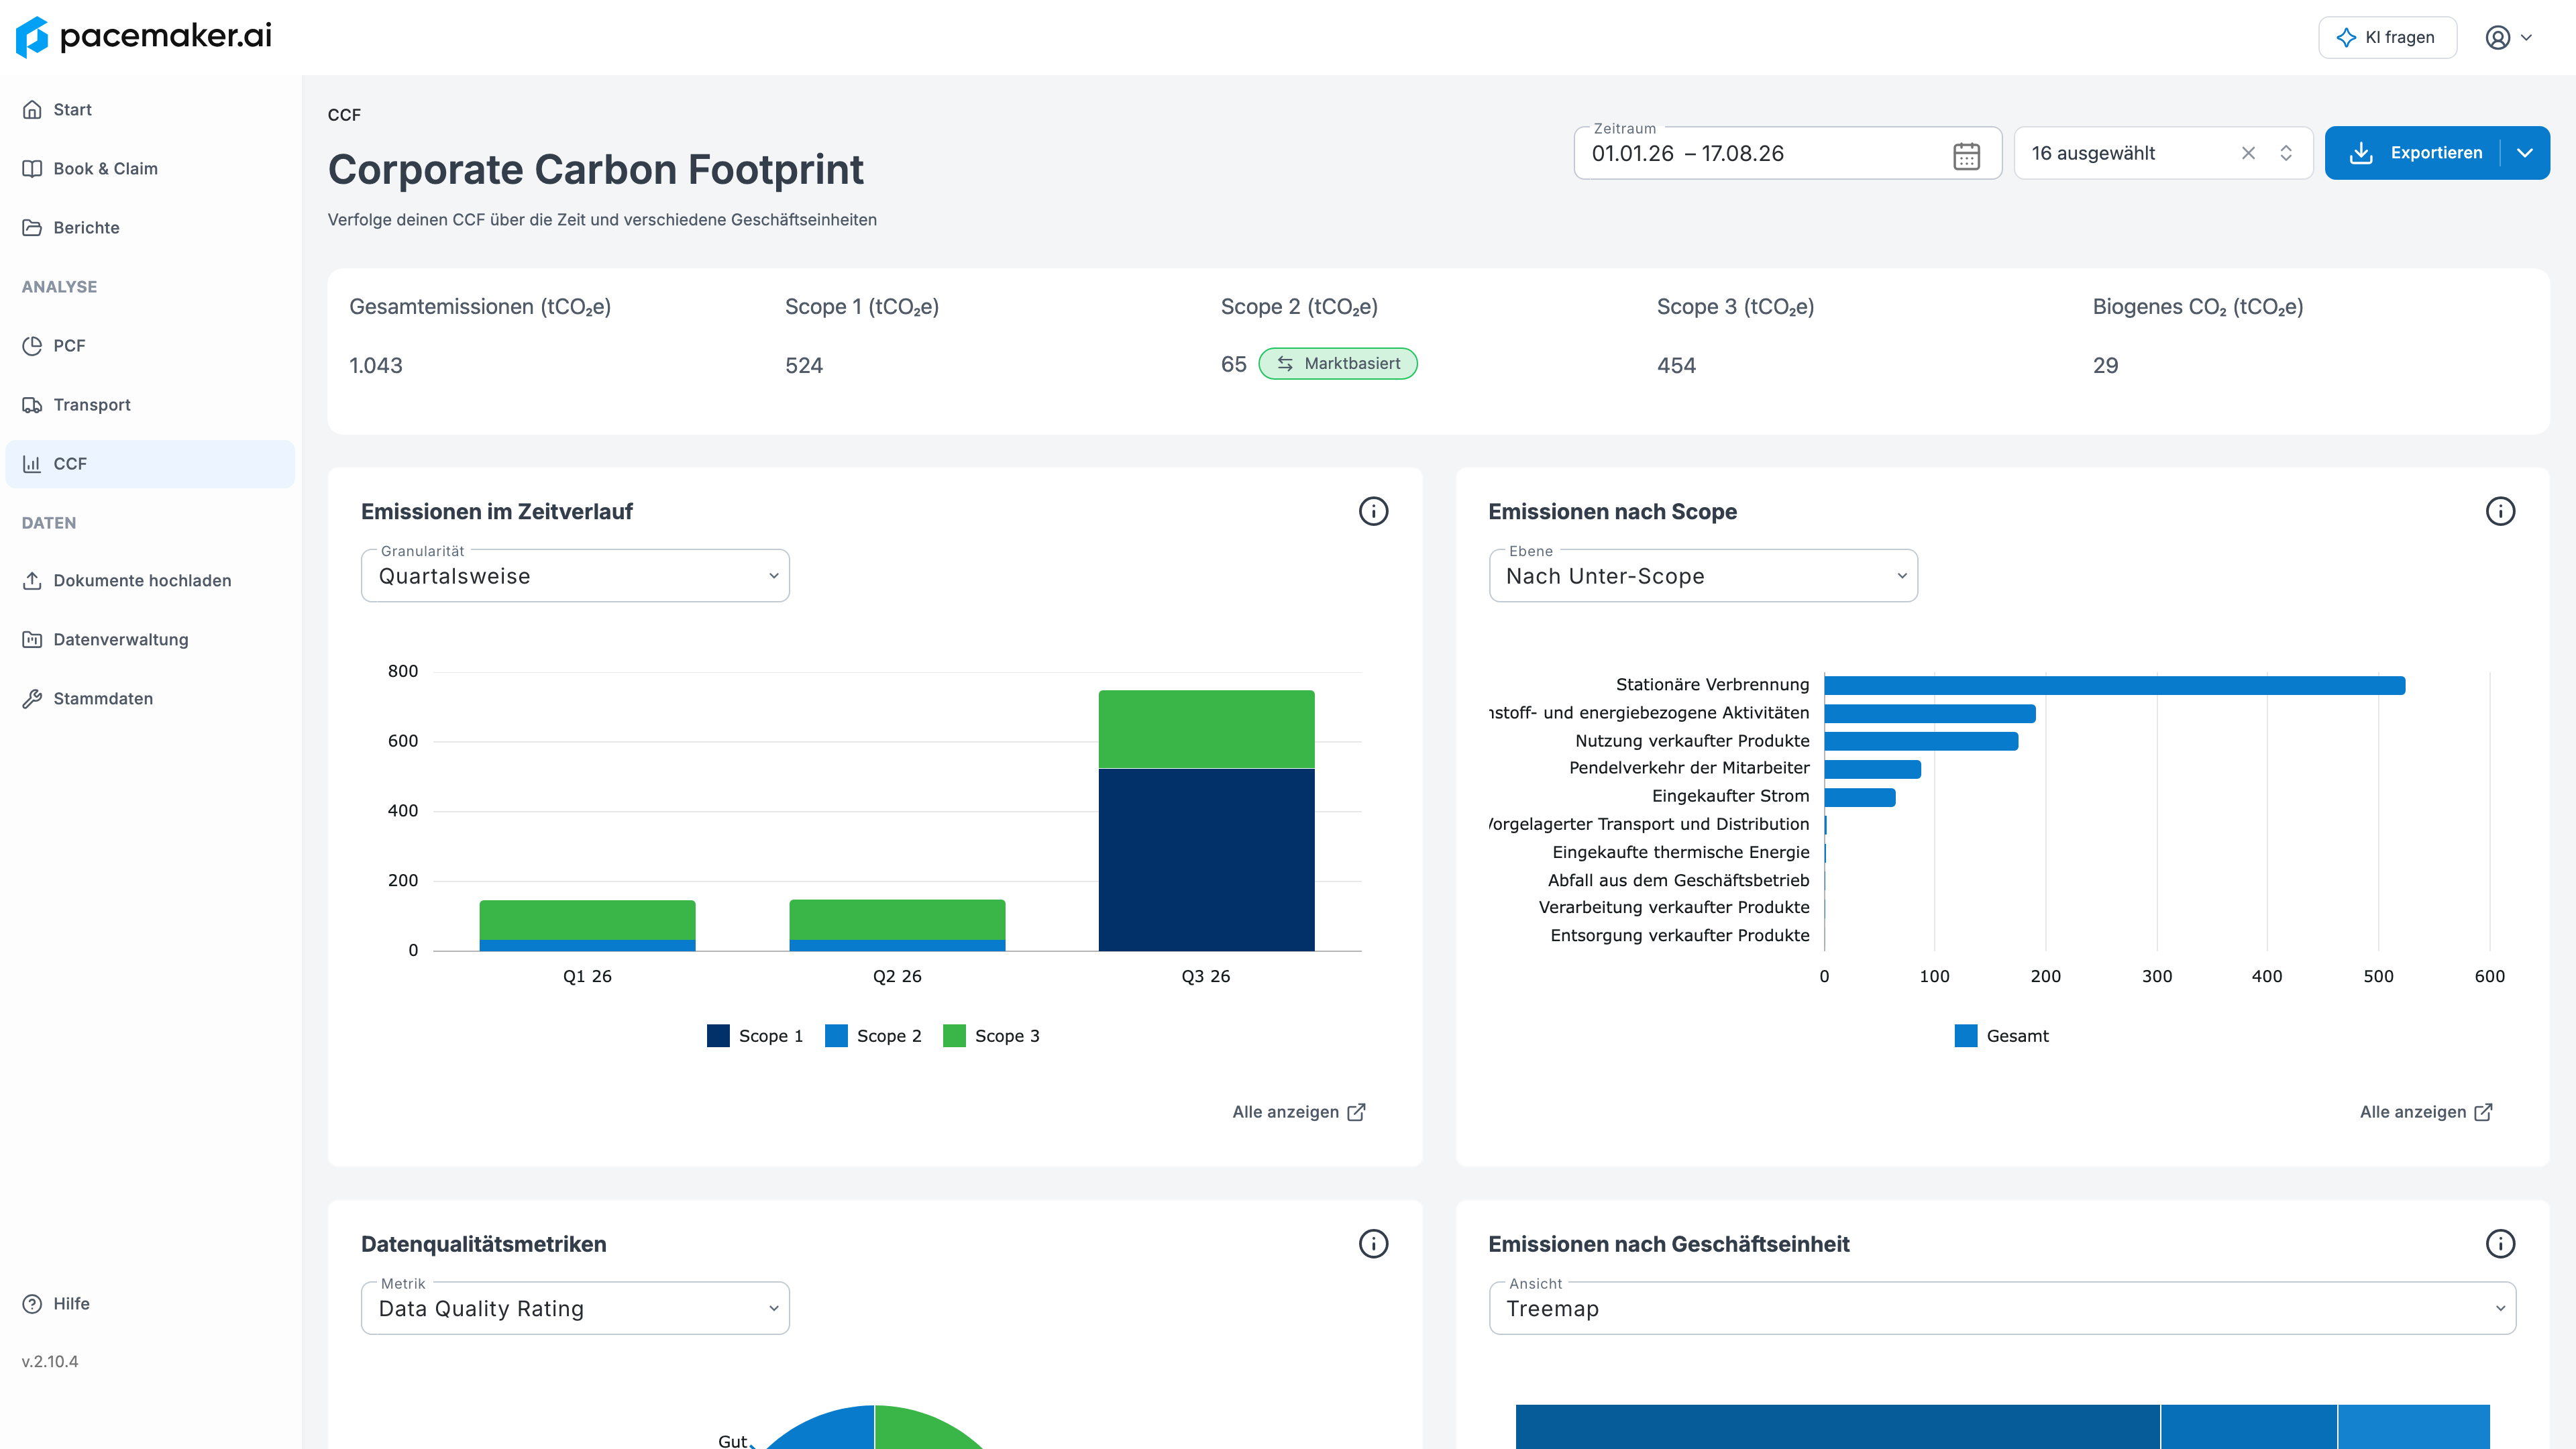The width and height of the screenshot is (2576, 1449).
Task: Open Alle anzeigen link under time chart
Action: click(x=1299, y=1112)
